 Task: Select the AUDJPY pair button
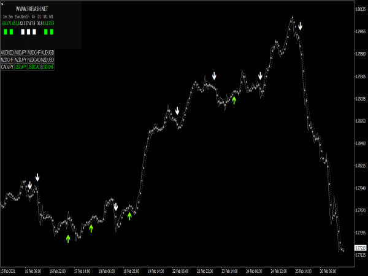pos(21,53)
